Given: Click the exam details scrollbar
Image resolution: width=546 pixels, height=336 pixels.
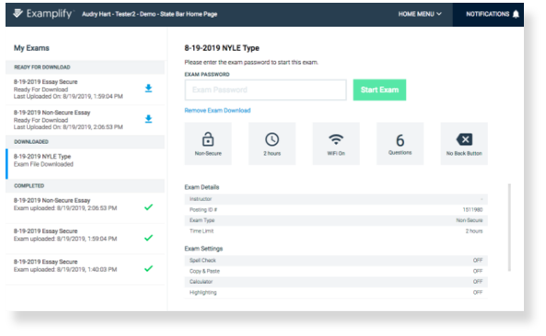Looking at the screenshot, I should click(x=509, y=227).
